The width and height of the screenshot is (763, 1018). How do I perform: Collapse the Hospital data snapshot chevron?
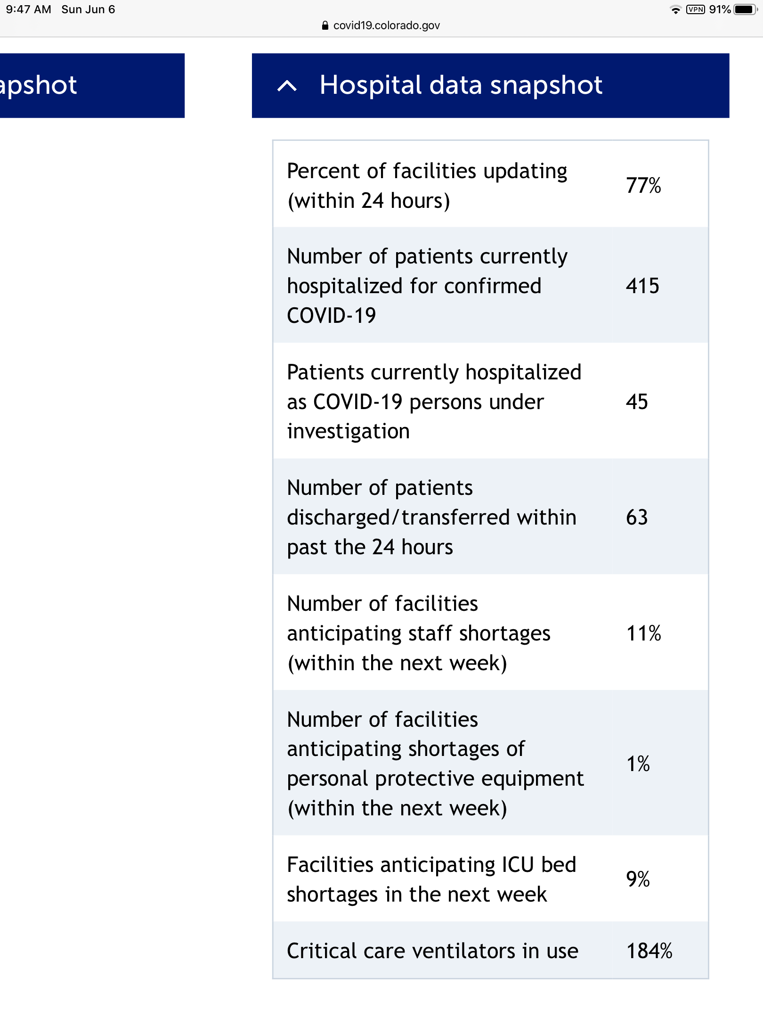click(x=287, y=86)
